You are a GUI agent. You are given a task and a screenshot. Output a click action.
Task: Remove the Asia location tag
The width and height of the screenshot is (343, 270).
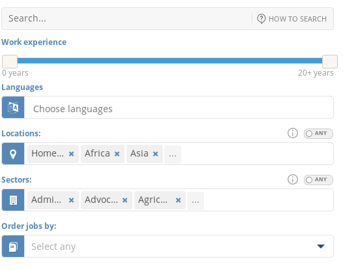pos(156,154)
